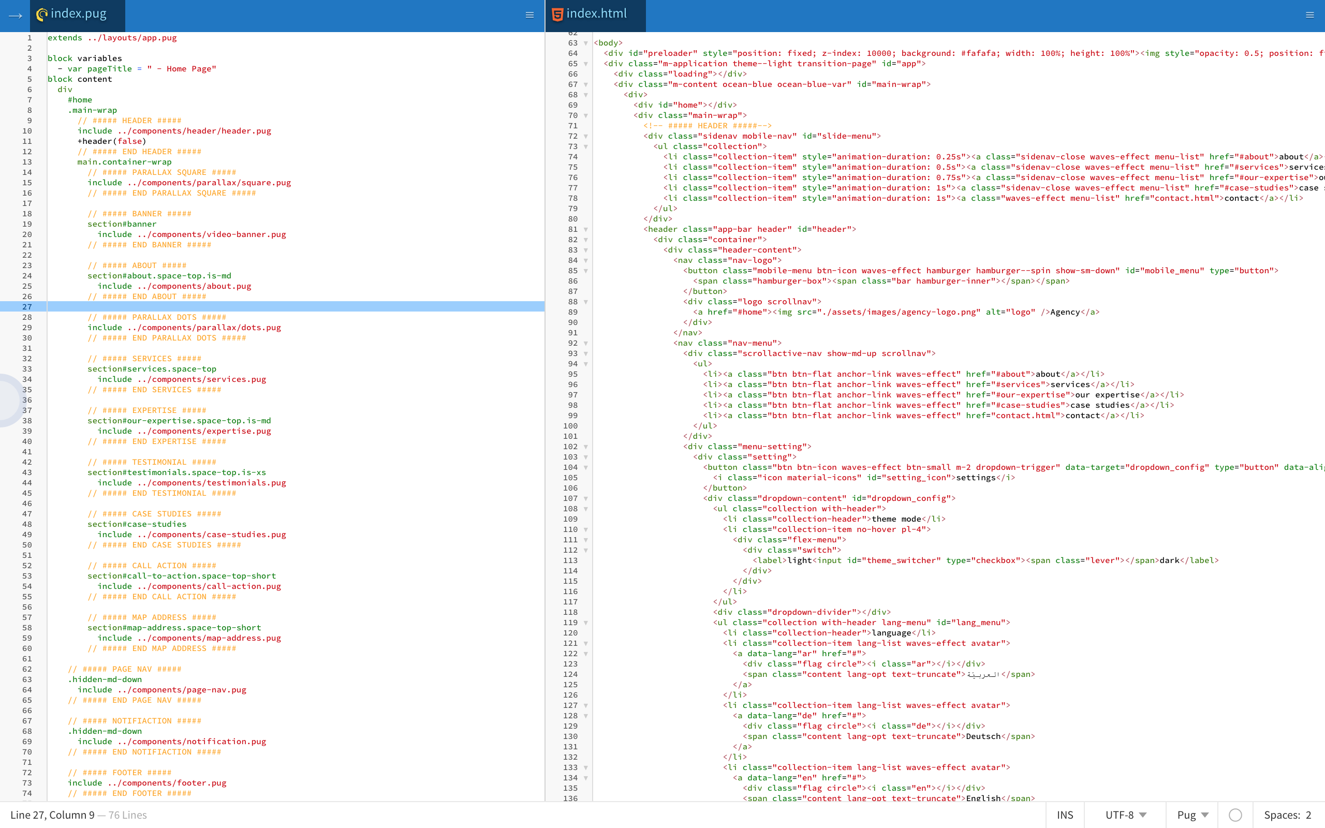Collapse the logo scrollnav div at line 88

(x=586, y=302)
